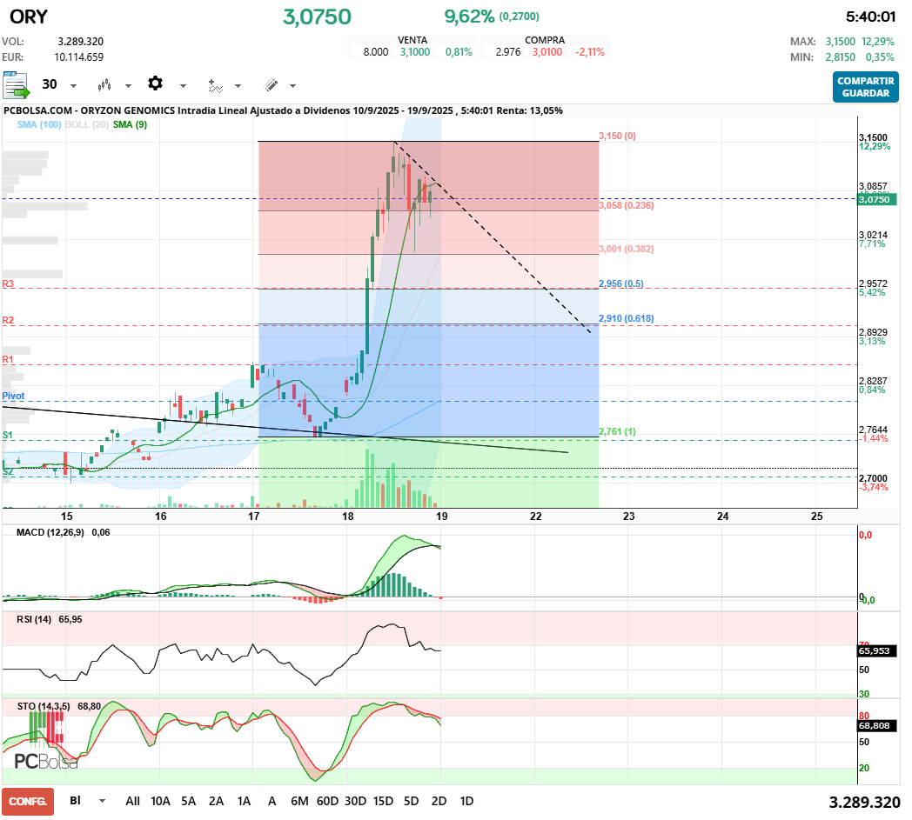This screenshot has height=820, width=912.
Task: Select the A (year) time range
Action: tap(272, 802)
